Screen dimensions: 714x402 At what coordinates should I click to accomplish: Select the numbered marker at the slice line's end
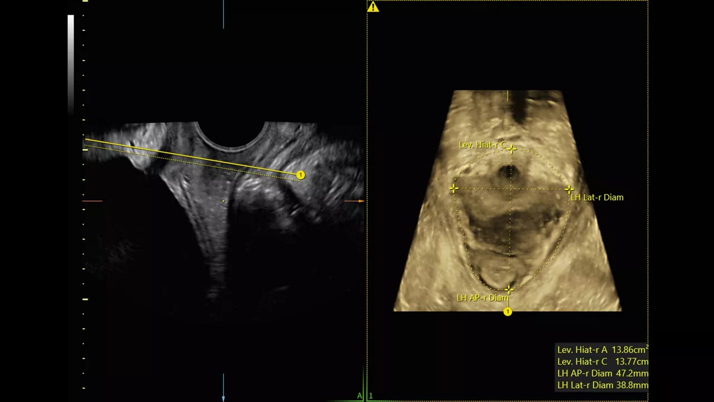(x=301, y=175)
